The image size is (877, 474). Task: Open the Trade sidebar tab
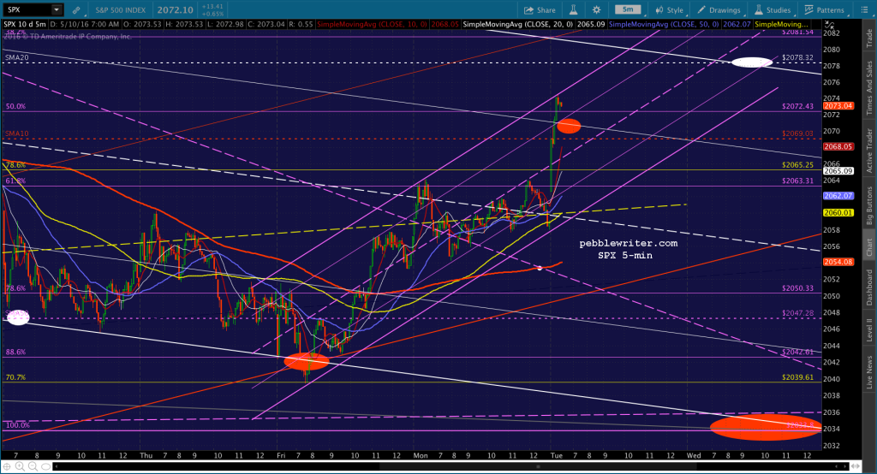[869, 38]
